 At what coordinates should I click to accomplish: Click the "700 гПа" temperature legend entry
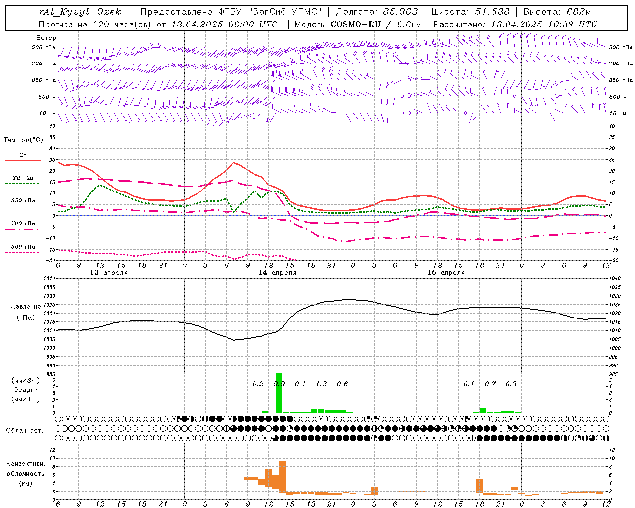[x=23, y=223]
